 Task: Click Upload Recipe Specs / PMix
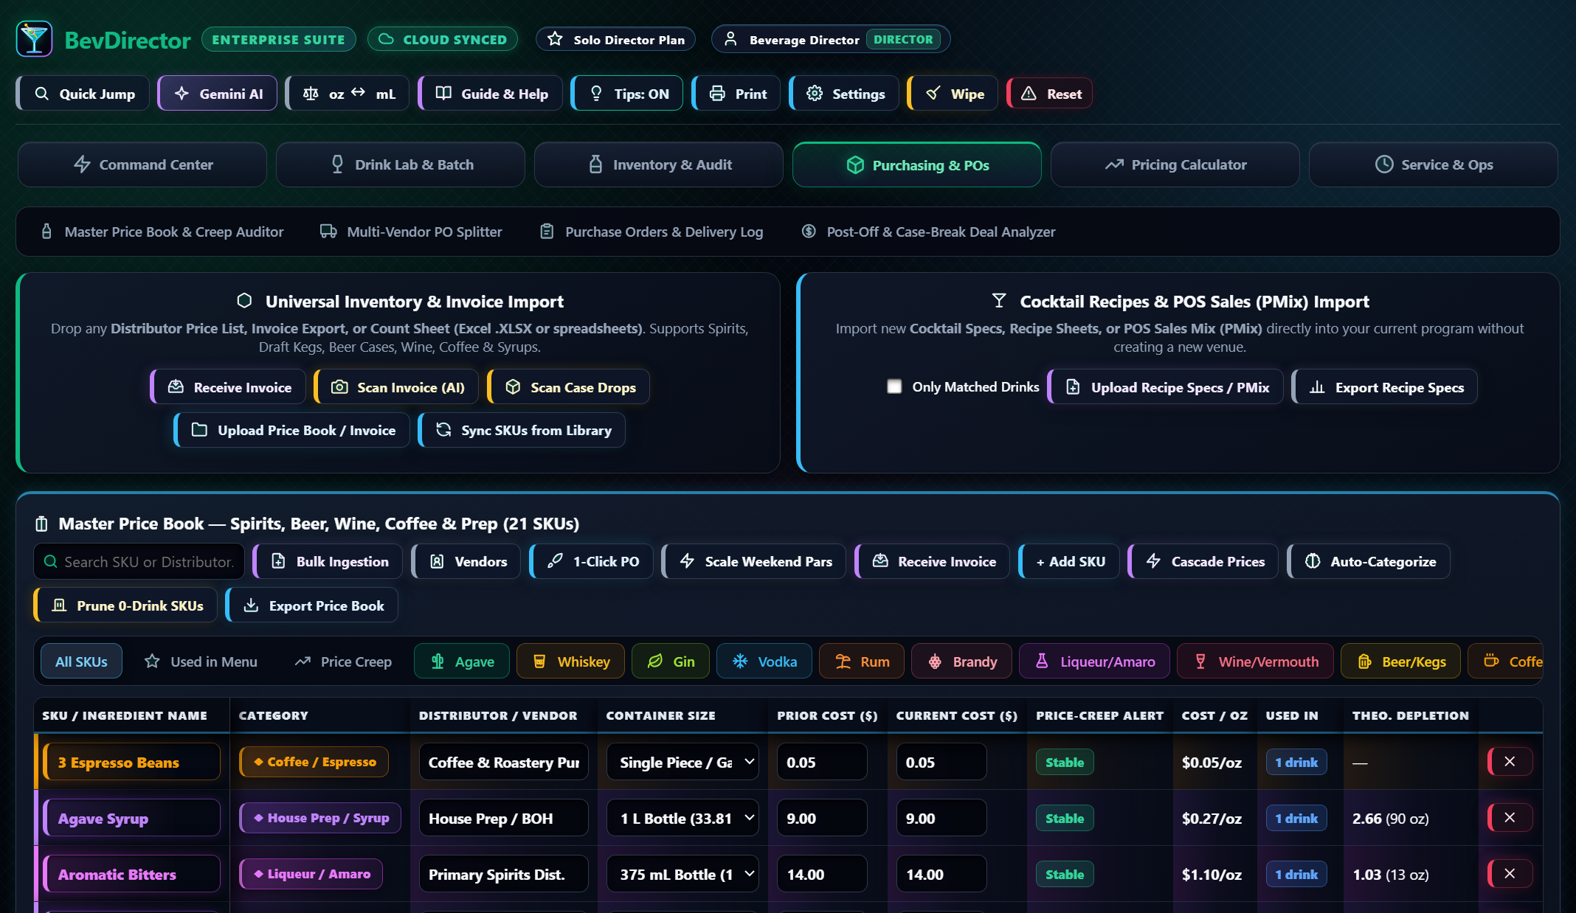tap(1166, 387)
